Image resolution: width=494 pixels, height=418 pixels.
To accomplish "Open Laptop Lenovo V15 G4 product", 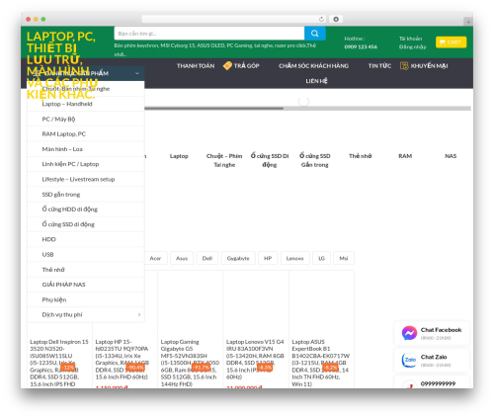I will [255, 359].
